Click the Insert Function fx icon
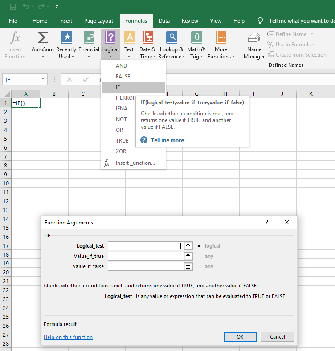The height and width of the screenshot is (351, 335). pyautogui.click(x=15, y=38)
